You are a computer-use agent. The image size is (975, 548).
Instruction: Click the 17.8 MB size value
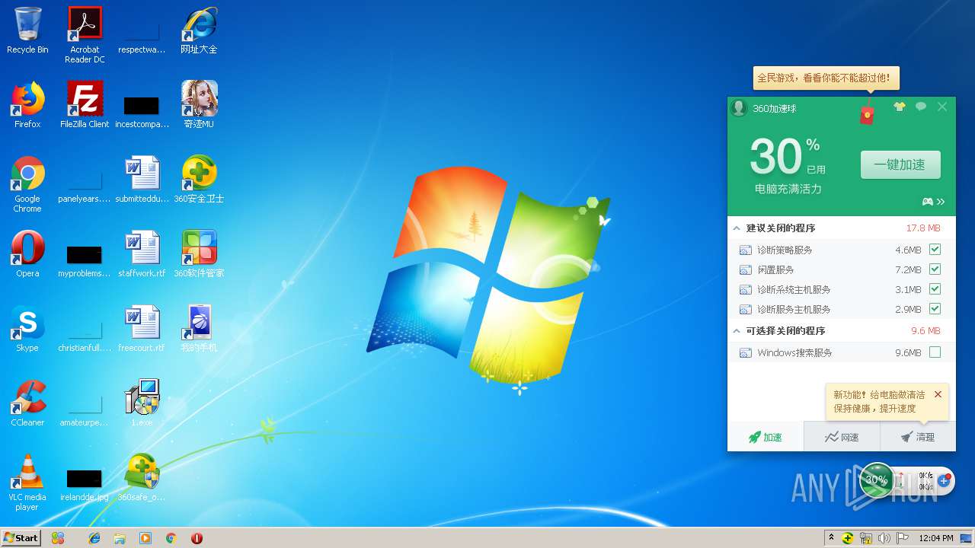click(x=923, y=228)
